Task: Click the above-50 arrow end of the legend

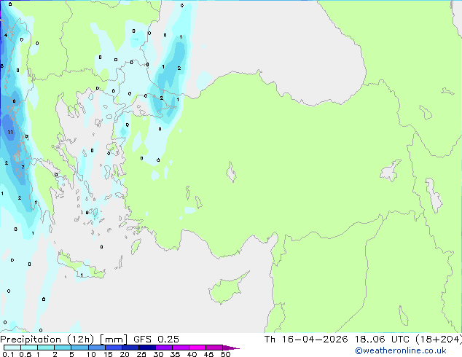Action: click(231, 348)
